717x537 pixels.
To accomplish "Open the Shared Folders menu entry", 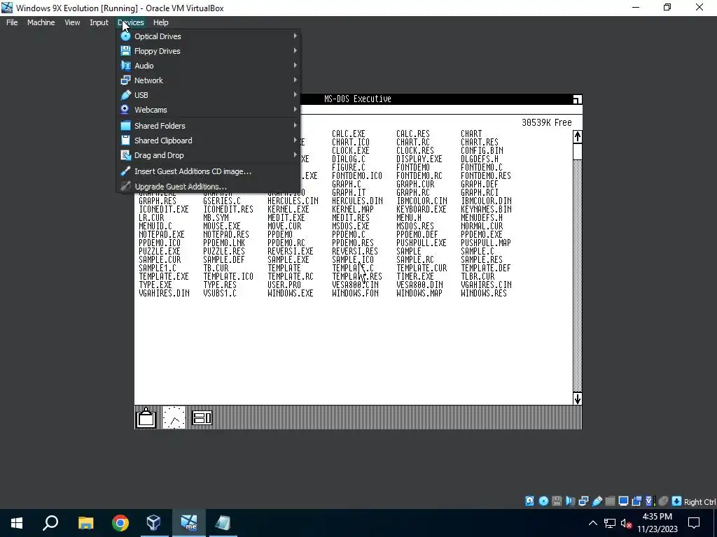I will tap(209, 126).
